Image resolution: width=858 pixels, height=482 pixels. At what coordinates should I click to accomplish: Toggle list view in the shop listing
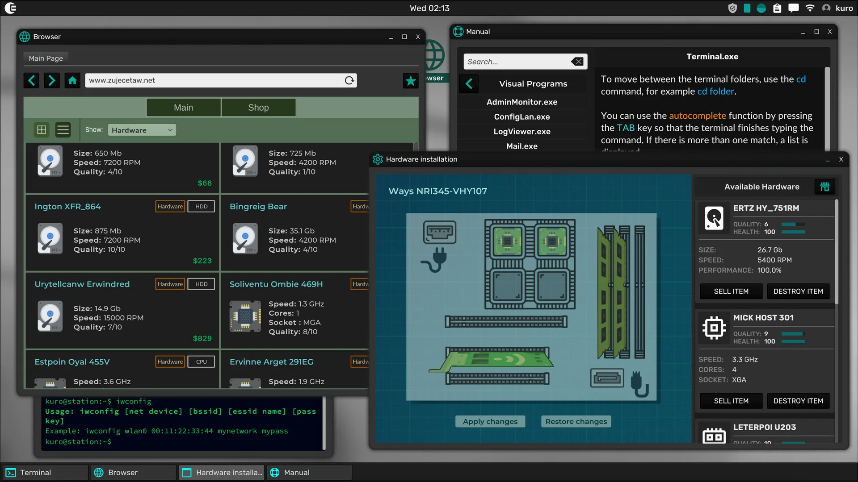[x=63, y=129]
